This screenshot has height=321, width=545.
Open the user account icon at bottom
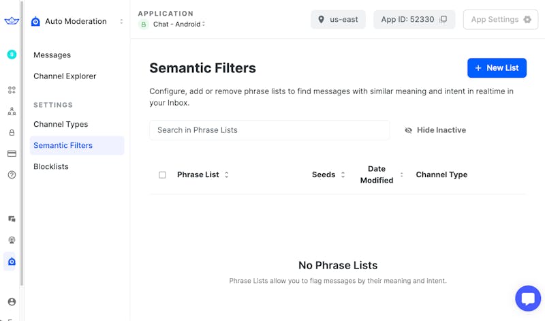(12, 302)
